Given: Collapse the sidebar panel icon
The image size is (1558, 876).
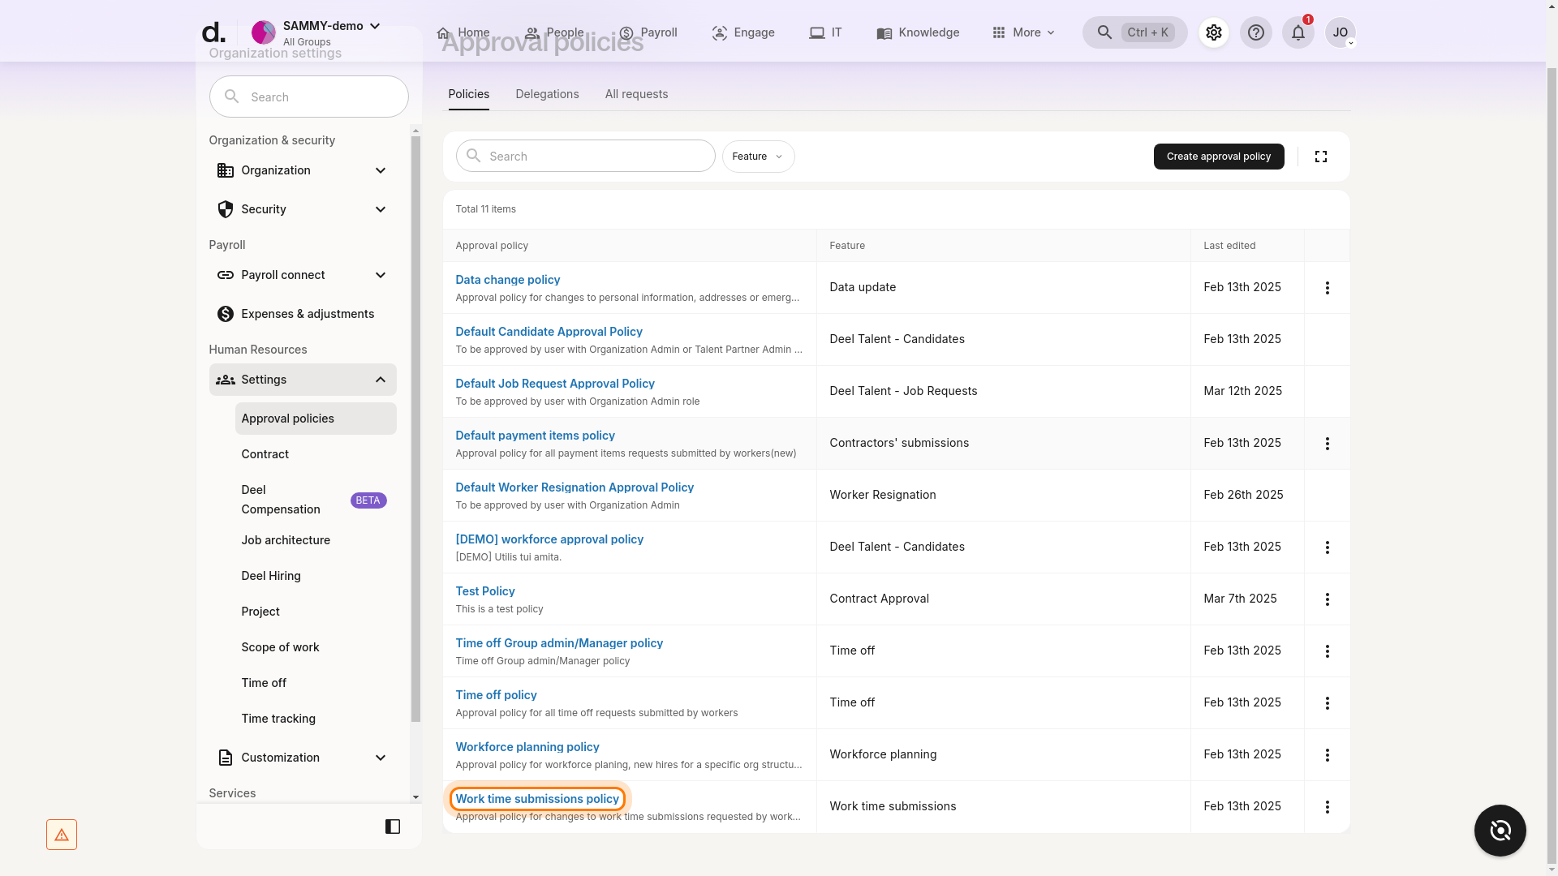Looking at the screenshot, I should [393, 827].
